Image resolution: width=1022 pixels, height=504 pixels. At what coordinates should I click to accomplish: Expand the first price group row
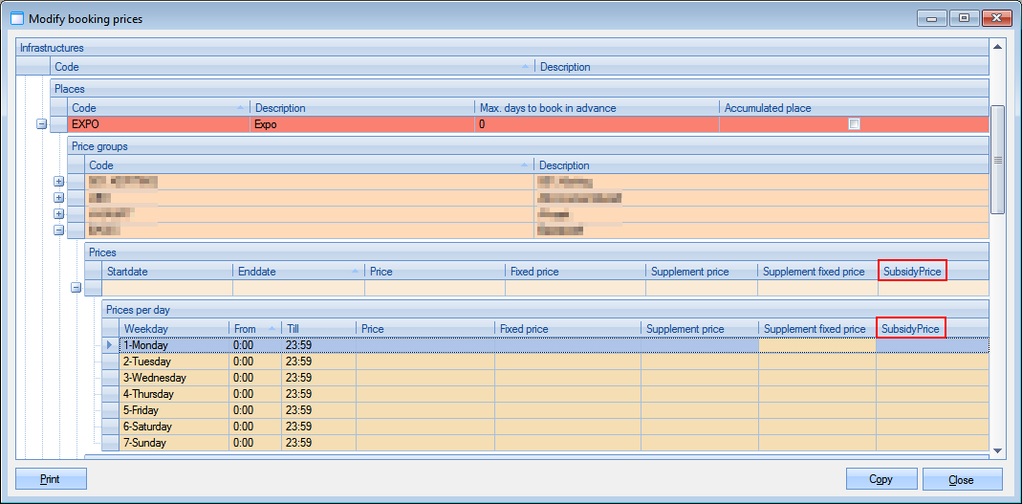58,182
